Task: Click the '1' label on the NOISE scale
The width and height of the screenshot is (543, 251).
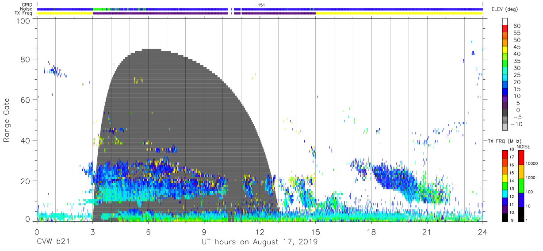Action: coord(526,220)
